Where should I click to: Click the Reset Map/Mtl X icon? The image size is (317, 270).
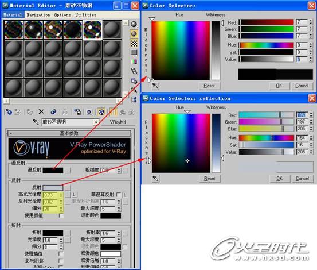41,112
